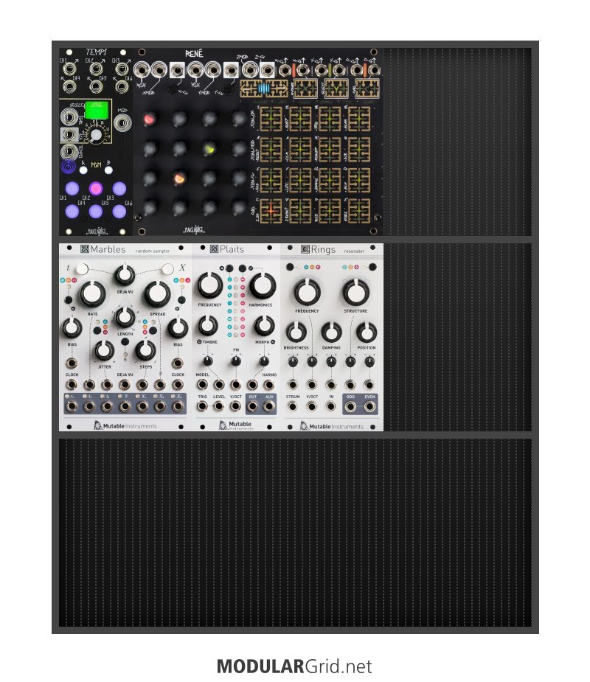Click the Plaits TRIG input jack

pos(202,407)
